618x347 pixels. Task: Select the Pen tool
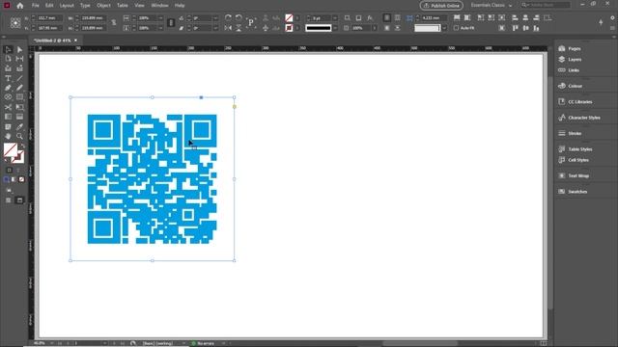(x=8, y=88)
